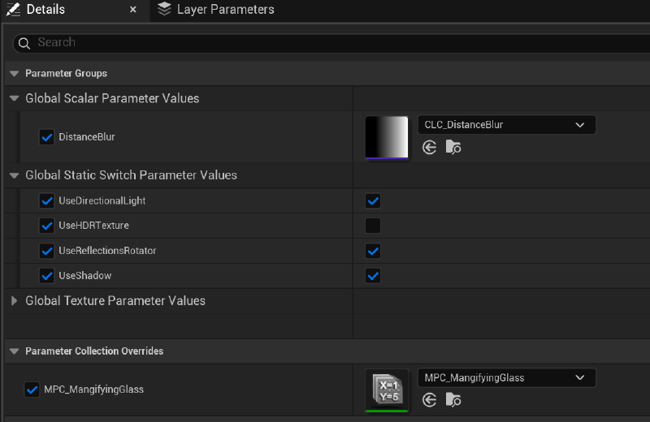The width and height of the screenshot is (650, 422).
Task: Disable the DistanceBlur override checkbox
Action: coord(47,137)
